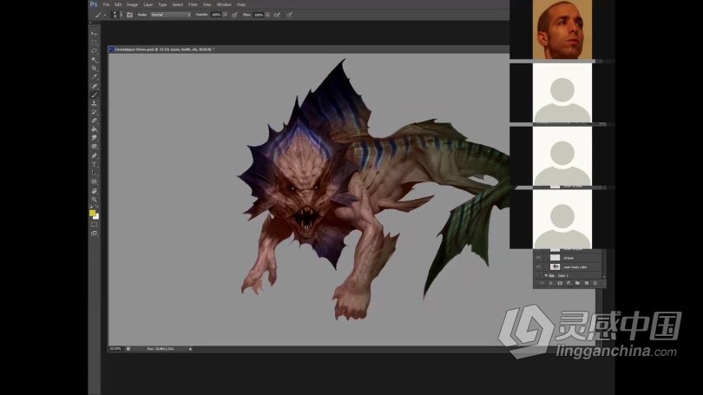This screenshot has width=703, height=395.
Task: Open the tool preset picker arrow
Action: coord(105,15)
